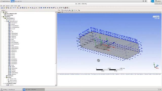Screen dimensions: 162x91
Task: Select the RearRightWheel boundary entry
Action: pyautogui.click(x=15, y=44)
